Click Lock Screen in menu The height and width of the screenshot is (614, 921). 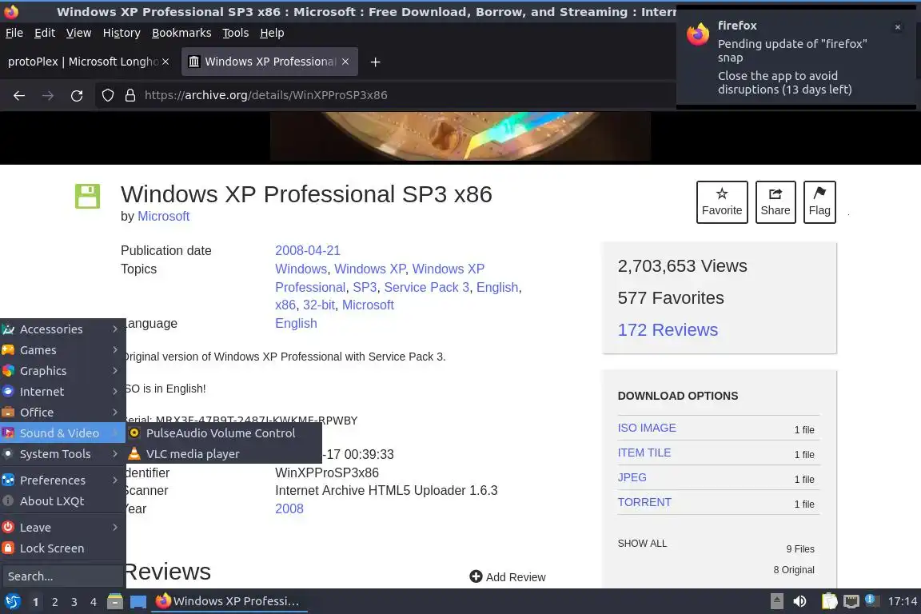pyautogui.click(x=63, y=548)
